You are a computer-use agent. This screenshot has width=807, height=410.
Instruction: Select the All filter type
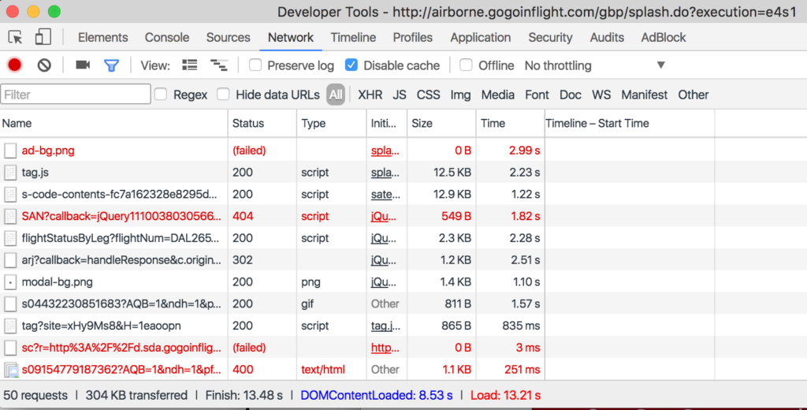tap(336, 95)
